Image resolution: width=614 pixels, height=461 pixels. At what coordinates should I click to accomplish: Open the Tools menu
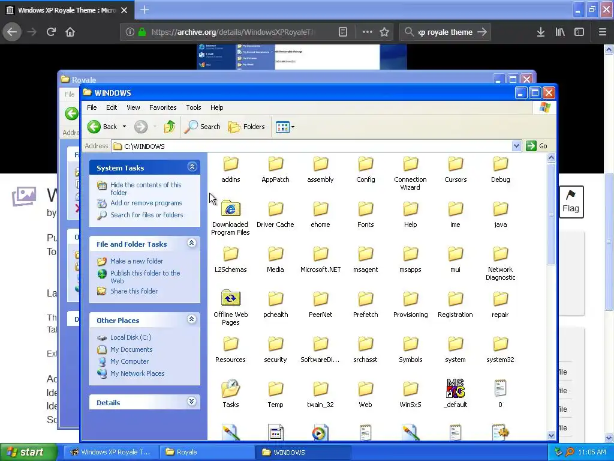(194, 107)
